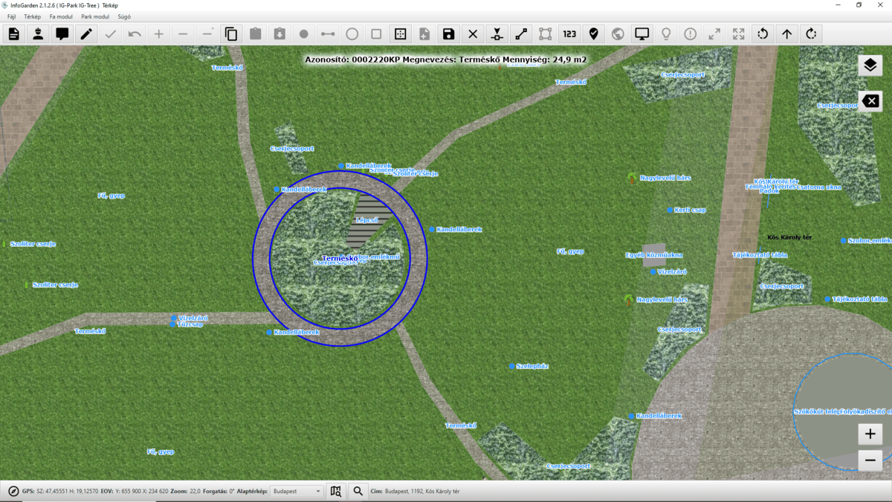Click the 123 numbering toolbar button
Screen dimensions: 892x502
(569, 33)
